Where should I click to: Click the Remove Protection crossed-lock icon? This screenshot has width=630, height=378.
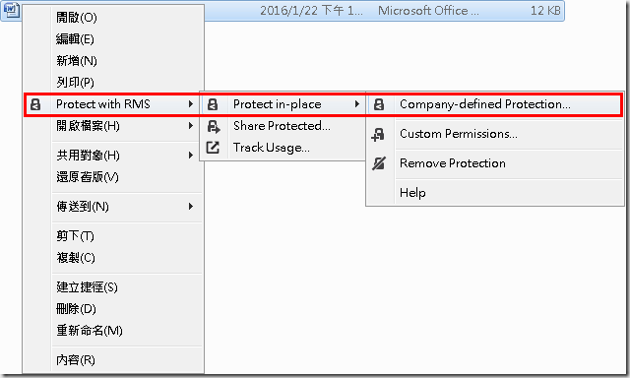click(x=378, y=163)
